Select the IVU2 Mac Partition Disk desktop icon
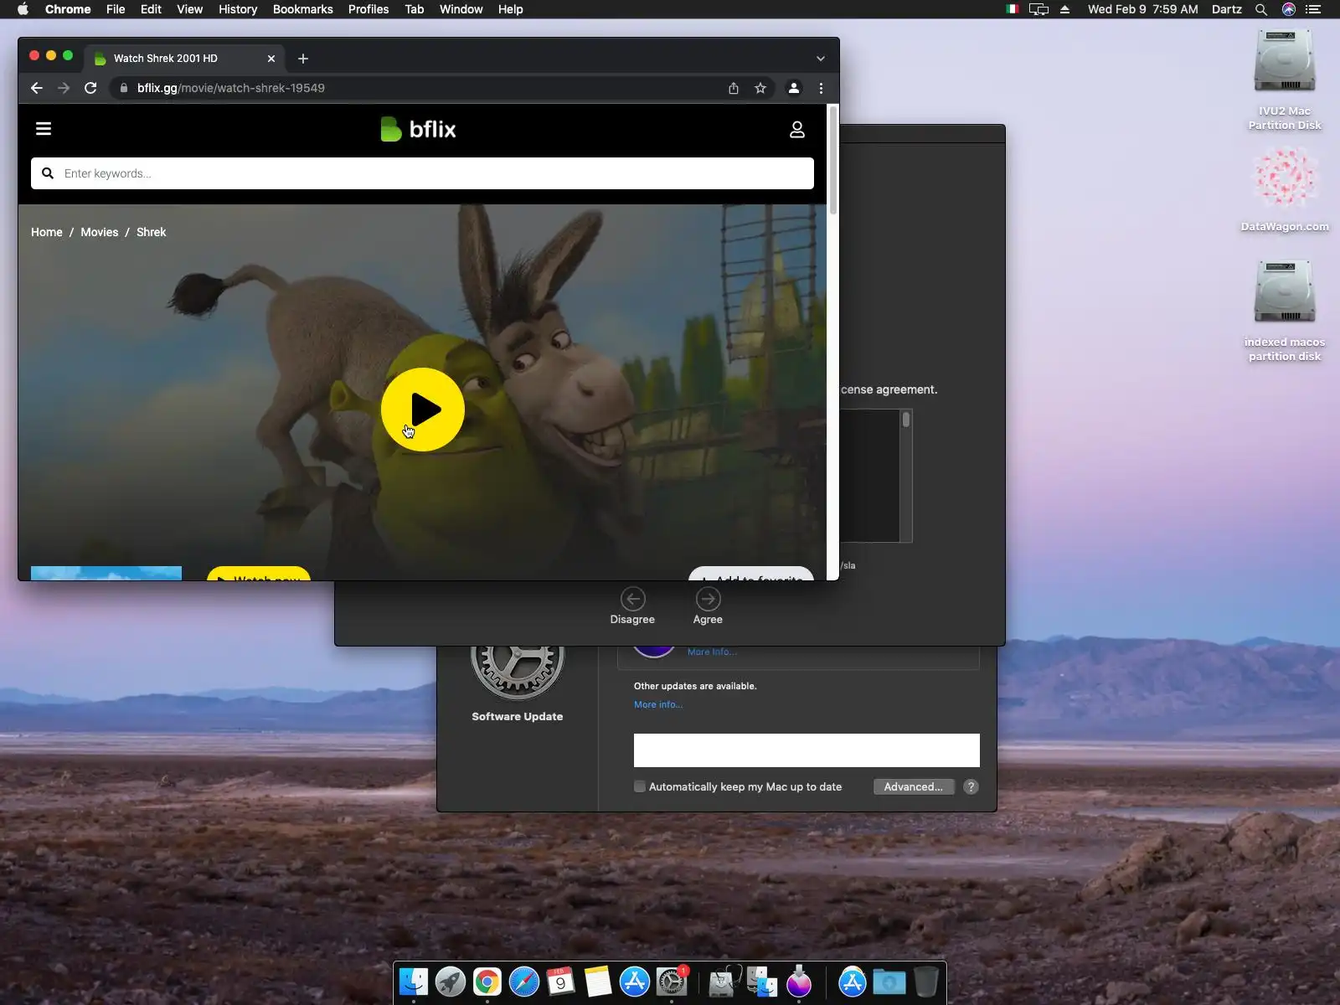Image resolution: width=1340 pixels, height=1005 pixels. (x=1285, y=80)
